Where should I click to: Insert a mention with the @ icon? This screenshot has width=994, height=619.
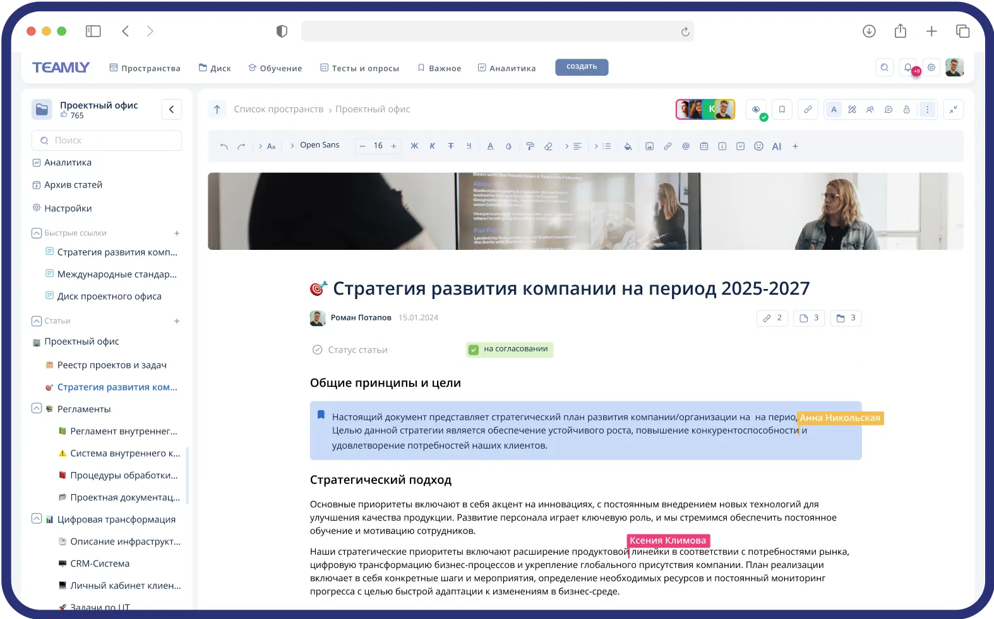(x=686, y=146)
